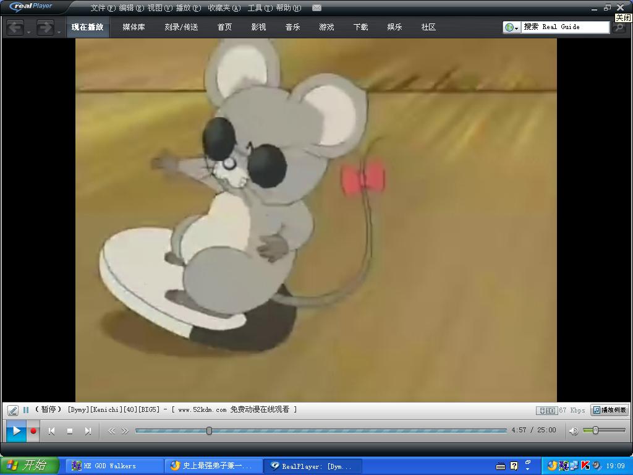Open the 媒体库 tab
This screenshot has height=475, width=633.
pos(134,27)
